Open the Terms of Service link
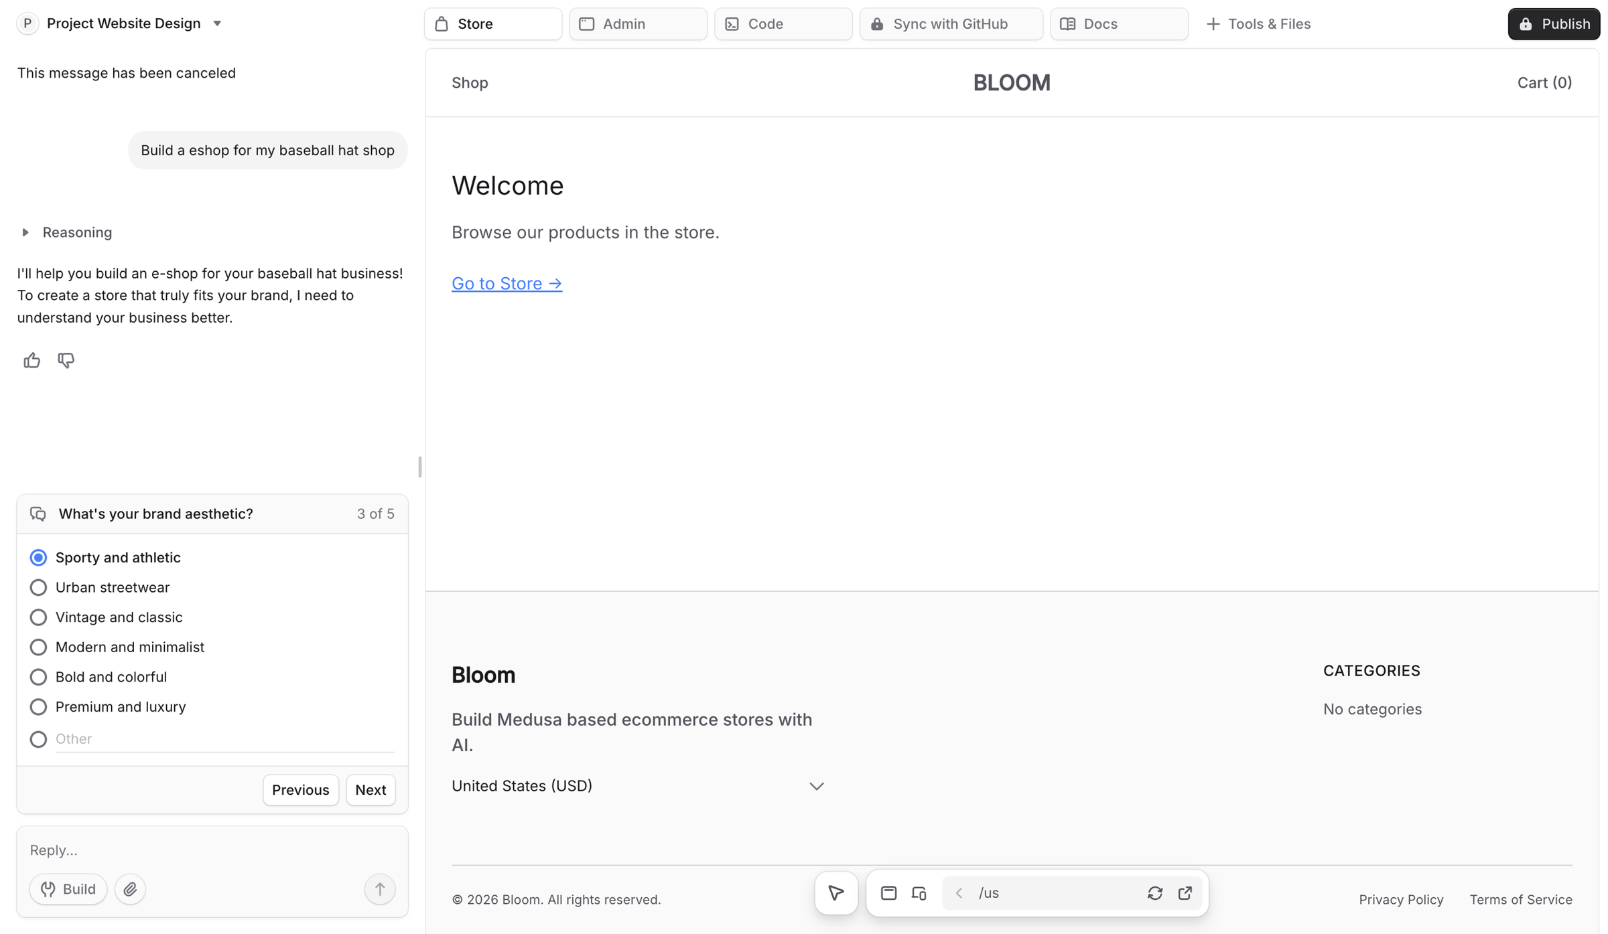1608x934 pixels. click(x=1521, y=899)
